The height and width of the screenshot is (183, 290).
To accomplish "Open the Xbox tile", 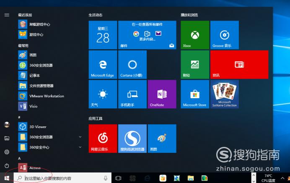I will 195,35.
